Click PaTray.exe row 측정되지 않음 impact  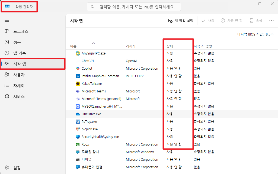click(204, 122)
